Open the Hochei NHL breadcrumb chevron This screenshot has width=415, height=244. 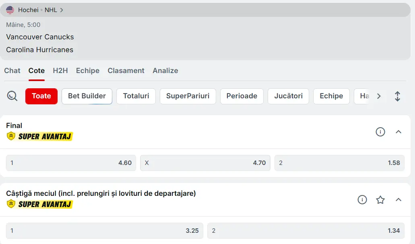(62, 10)
